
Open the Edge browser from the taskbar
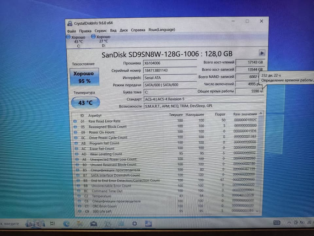click(x=67, y=224)
